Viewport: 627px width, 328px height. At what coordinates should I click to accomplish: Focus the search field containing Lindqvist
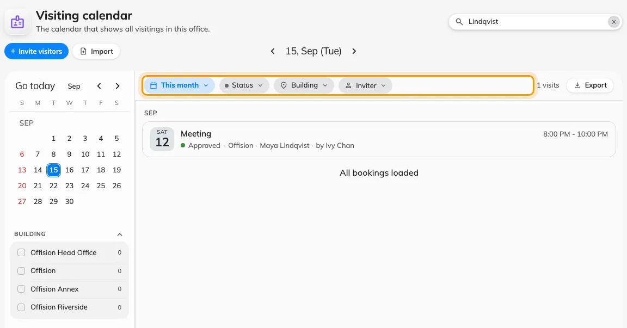[x=535, y=22]
